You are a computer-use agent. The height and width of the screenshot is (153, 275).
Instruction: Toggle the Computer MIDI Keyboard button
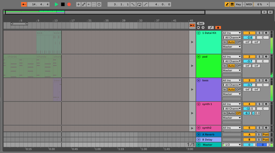click(x=232, y=4)
